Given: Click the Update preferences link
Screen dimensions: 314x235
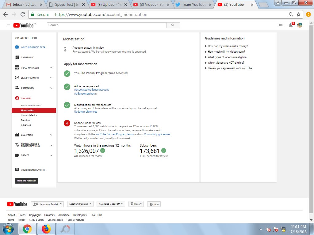Looking at the screenshot, I should (86, 112).
